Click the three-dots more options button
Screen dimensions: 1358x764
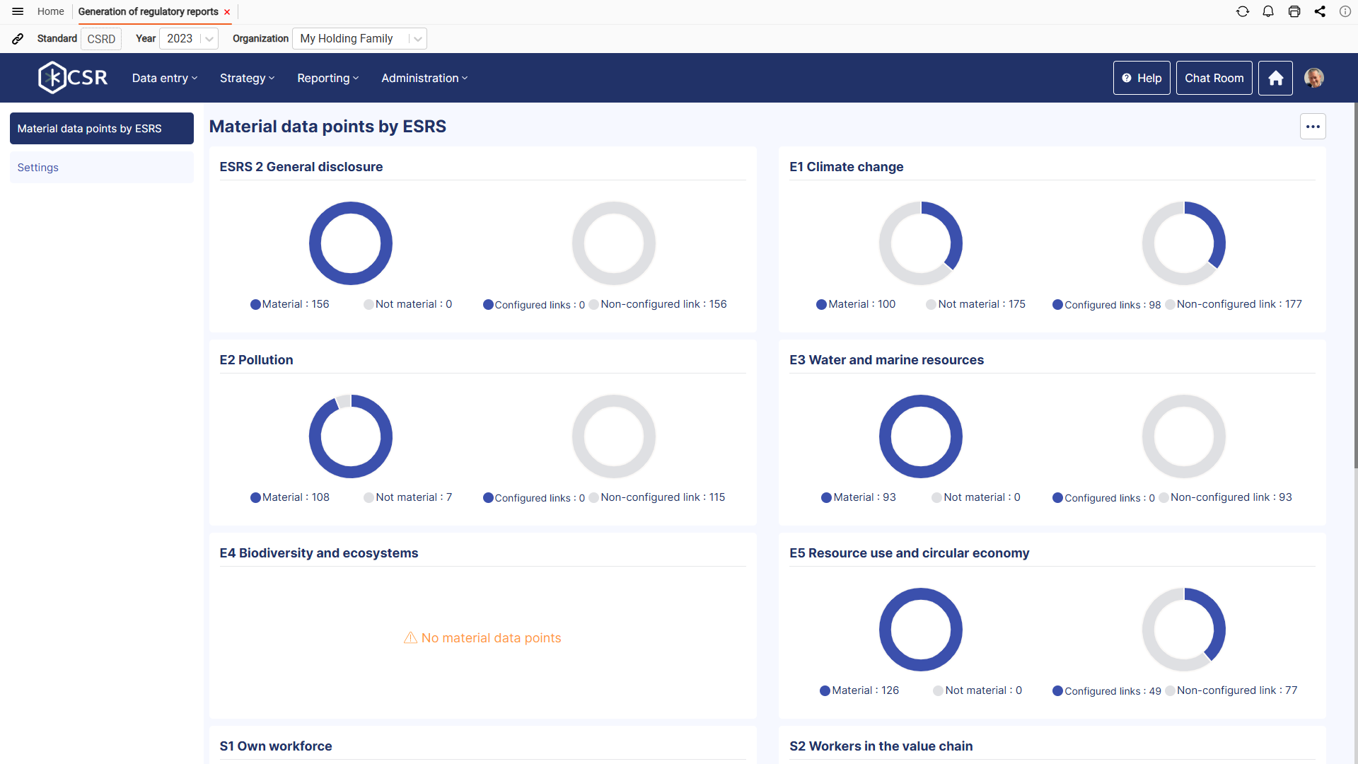tap(1313, 127)
